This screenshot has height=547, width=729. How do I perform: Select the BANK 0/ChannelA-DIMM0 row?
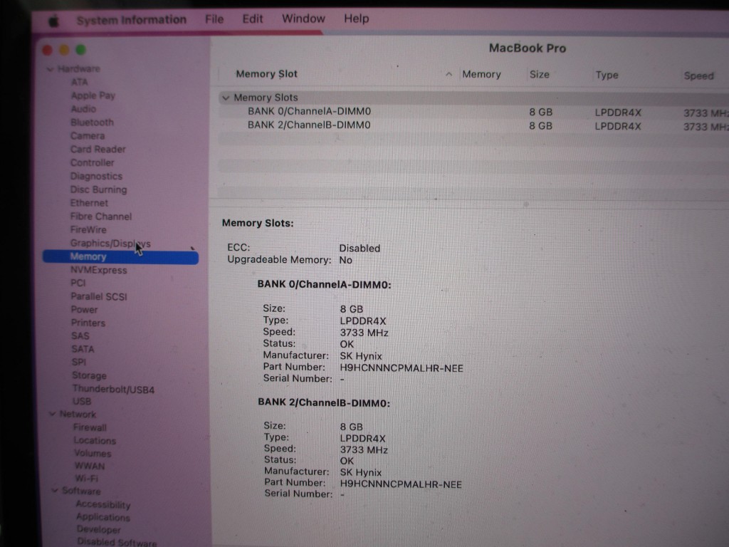tap(473, 112)
